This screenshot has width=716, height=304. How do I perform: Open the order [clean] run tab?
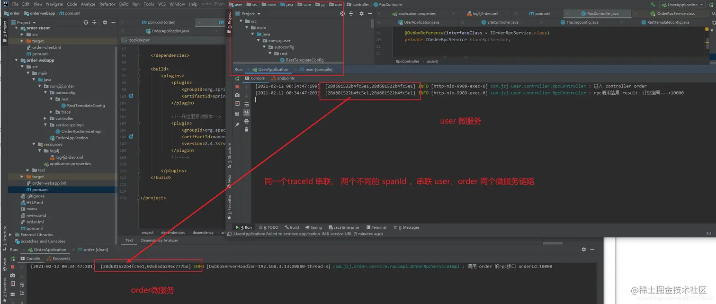point(92,250)
